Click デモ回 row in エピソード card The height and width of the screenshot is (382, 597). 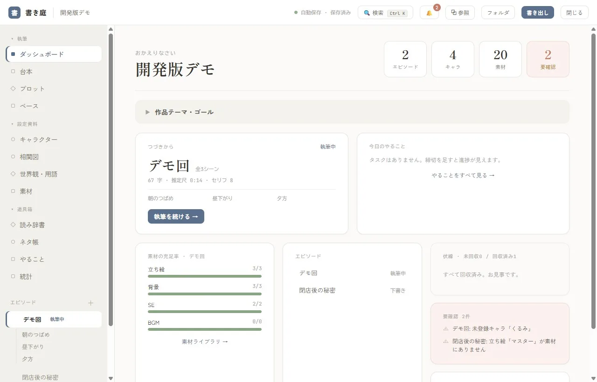click(353, 273)
